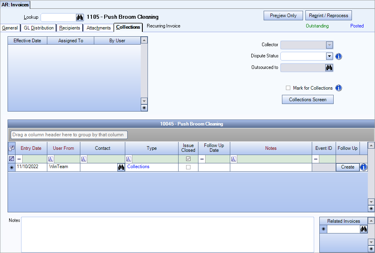Click the binoculars in the Contact cell
The image size is (375, 253).
point(121,167)
